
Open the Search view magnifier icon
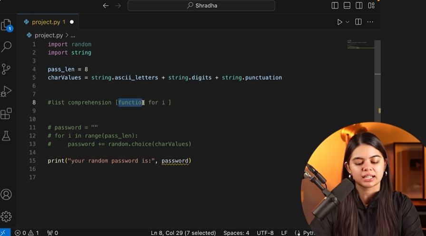[x=6, y=47]
